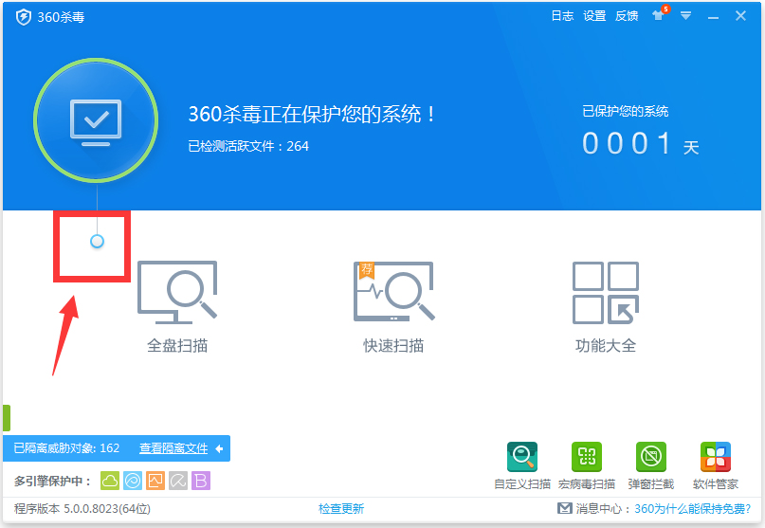Viewport: 765px width, 528px height.
Task: Run the macro virus scan (宏病毒扫描)
Action: [x=586, y=465]
